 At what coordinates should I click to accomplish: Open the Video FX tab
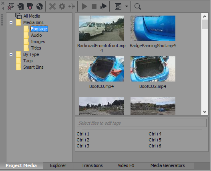[126, 165]
